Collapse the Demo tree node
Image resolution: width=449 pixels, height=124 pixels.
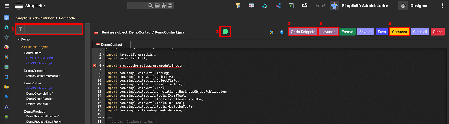coord(18,39)
